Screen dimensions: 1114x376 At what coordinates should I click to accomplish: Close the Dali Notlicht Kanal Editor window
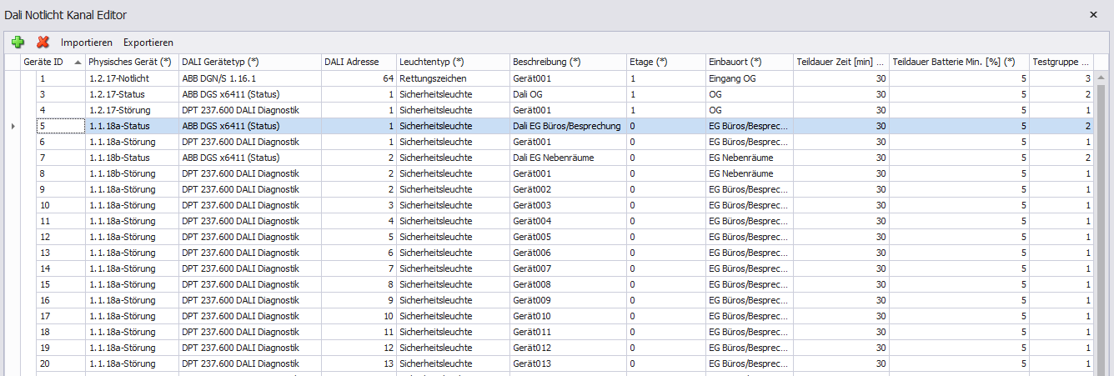(x=1094, y=15)
